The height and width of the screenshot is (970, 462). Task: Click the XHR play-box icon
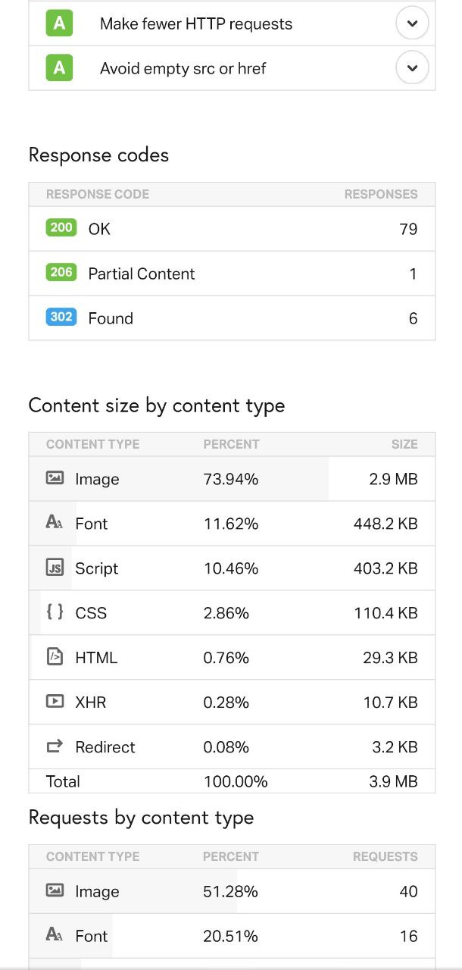tap(55, 701)
